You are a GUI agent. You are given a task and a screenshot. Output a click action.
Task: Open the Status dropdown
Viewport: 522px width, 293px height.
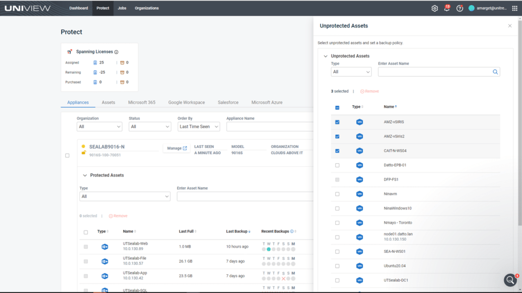pos(150,127)
